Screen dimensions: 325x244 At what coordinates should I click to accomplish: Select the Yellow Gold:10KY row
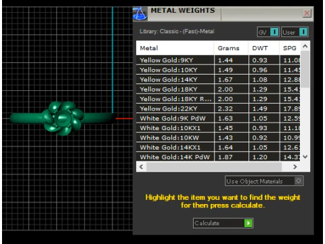tap(218, 70)
